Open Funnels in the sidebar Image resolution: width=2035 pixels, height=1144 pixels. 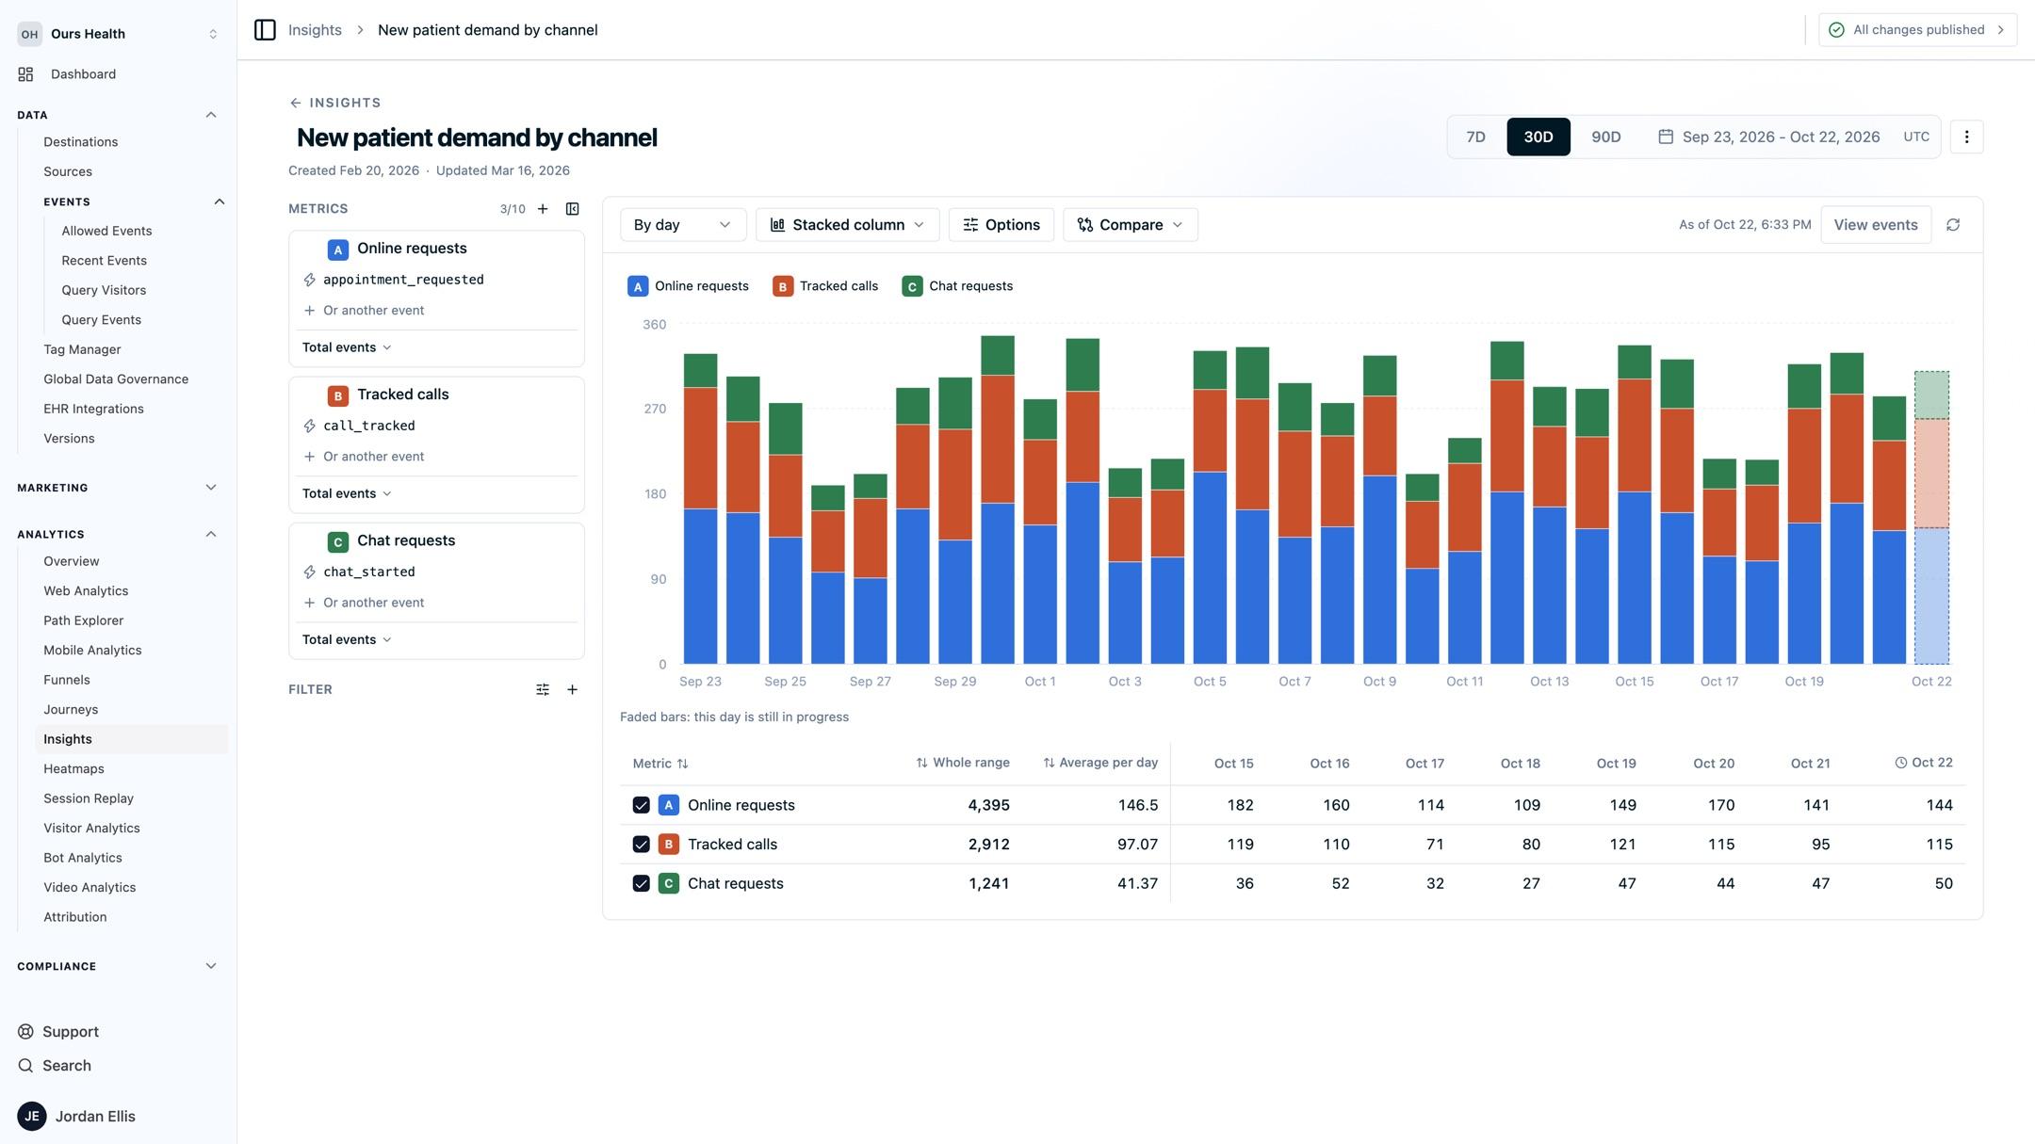point(67,680)
